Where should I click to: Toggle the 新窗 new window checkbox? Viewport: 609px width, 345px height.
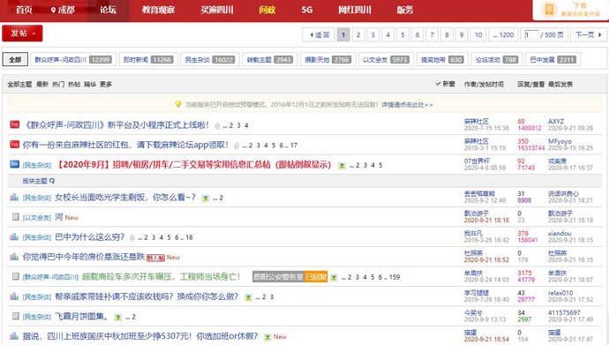coord(445,84)
